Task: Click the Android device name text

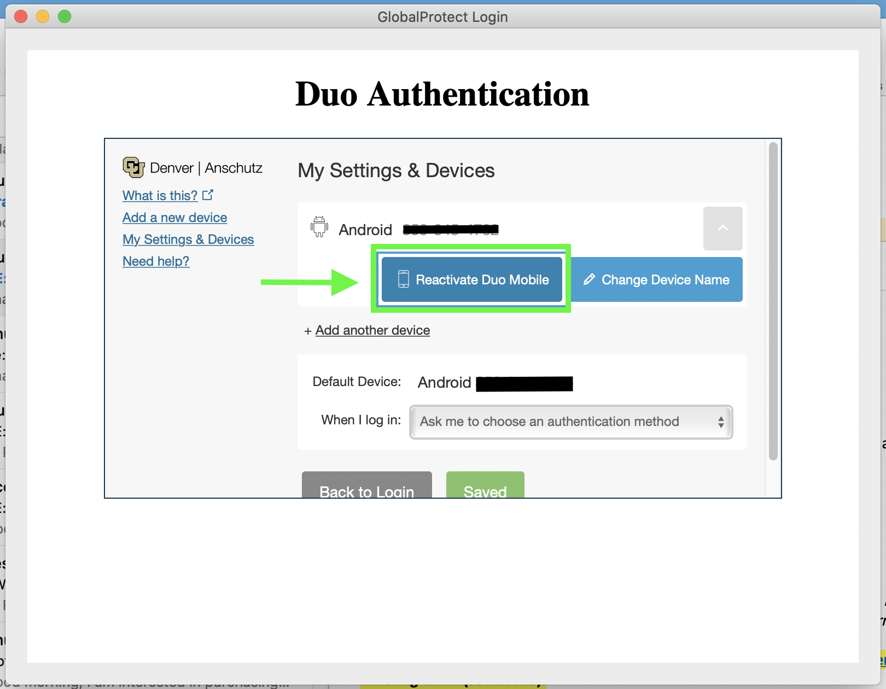Action: tap(365, 230)
